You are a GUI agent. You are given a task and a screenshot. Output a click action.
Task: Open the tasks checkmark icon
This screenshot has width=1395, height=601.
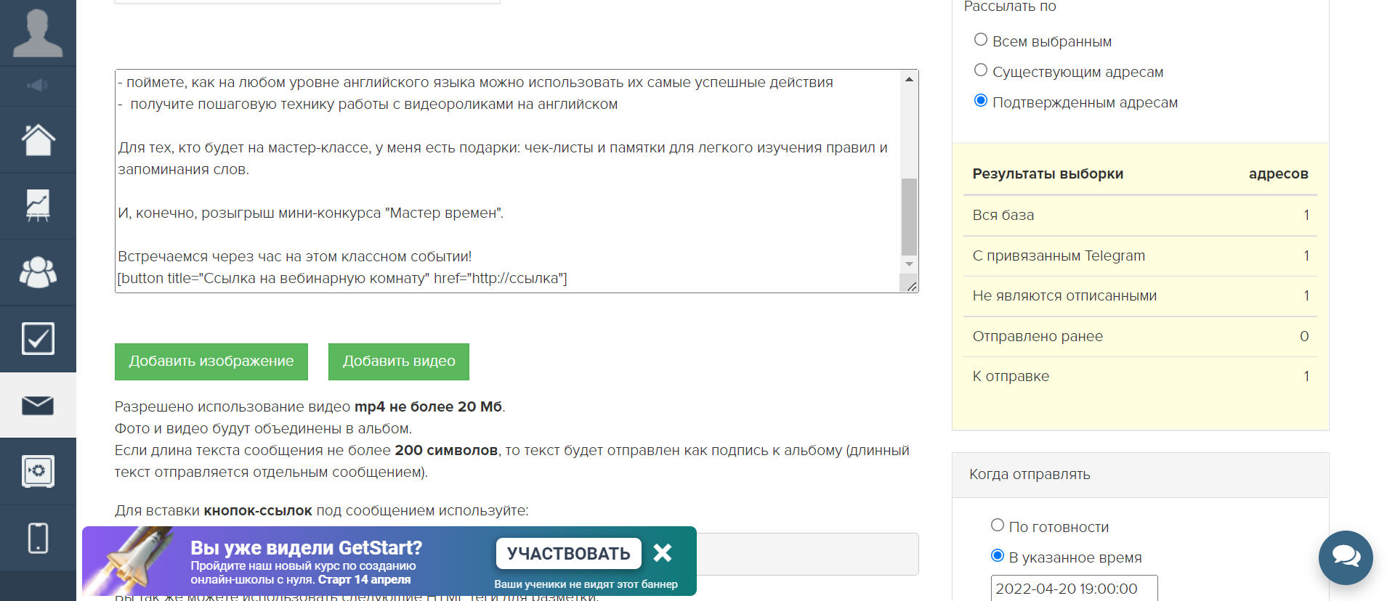[x=38, y=338]
